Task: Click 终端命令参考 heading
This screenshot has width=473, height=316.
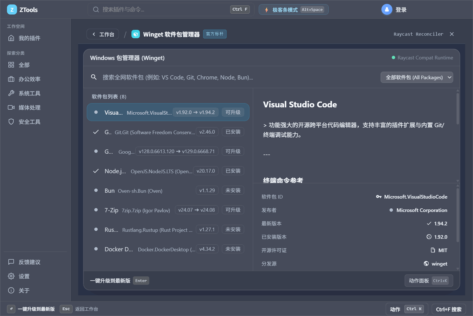Action: point(283,180)
